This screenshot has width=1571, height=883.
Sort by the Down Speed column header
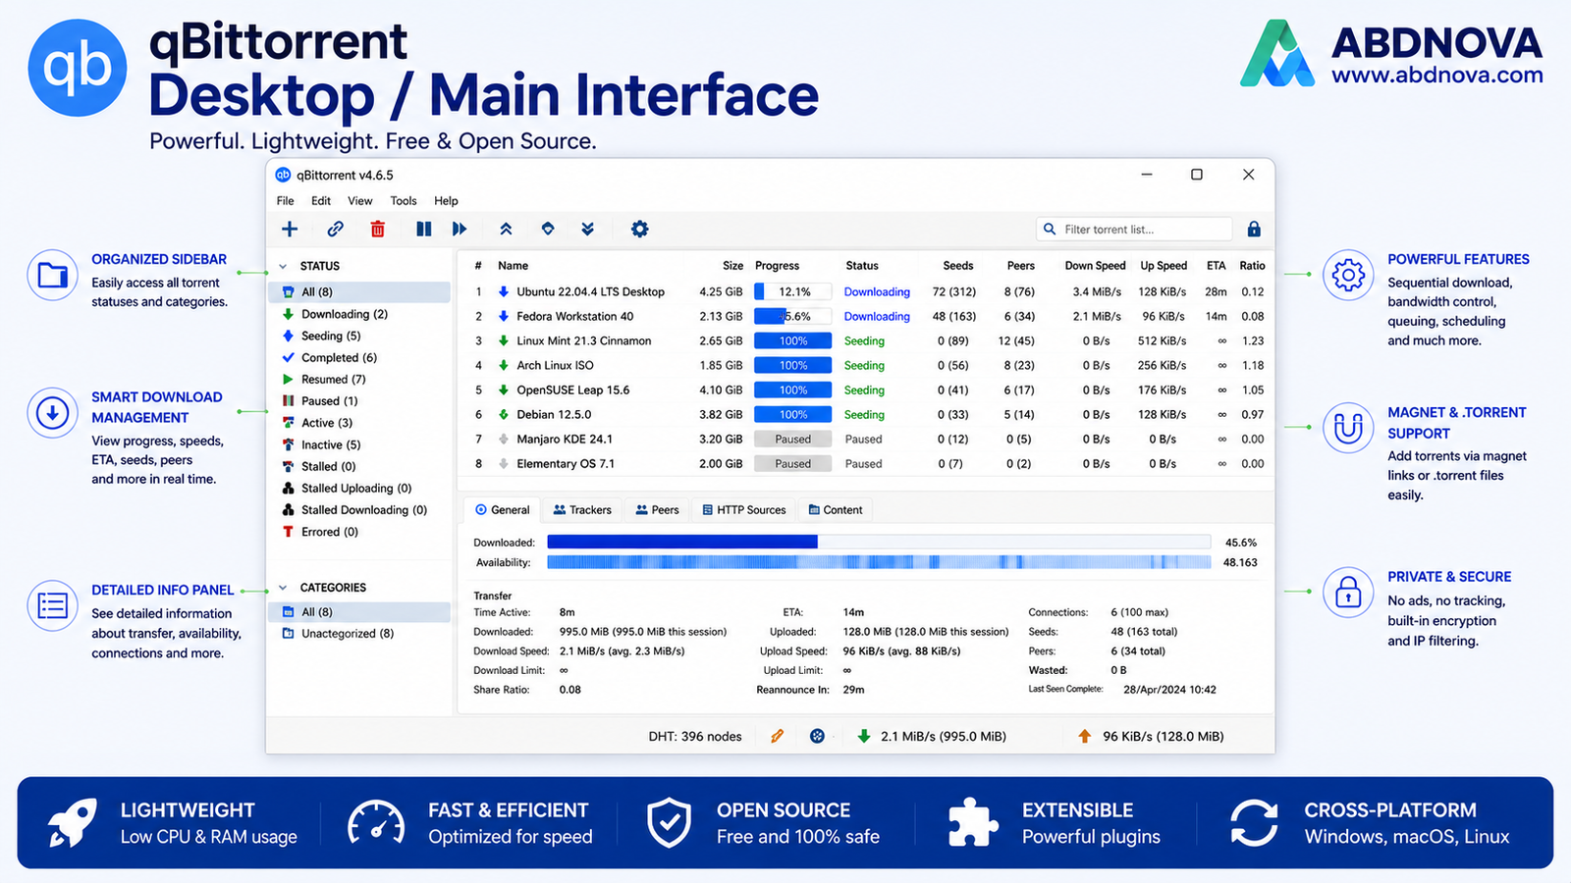tap(1095, 265)
